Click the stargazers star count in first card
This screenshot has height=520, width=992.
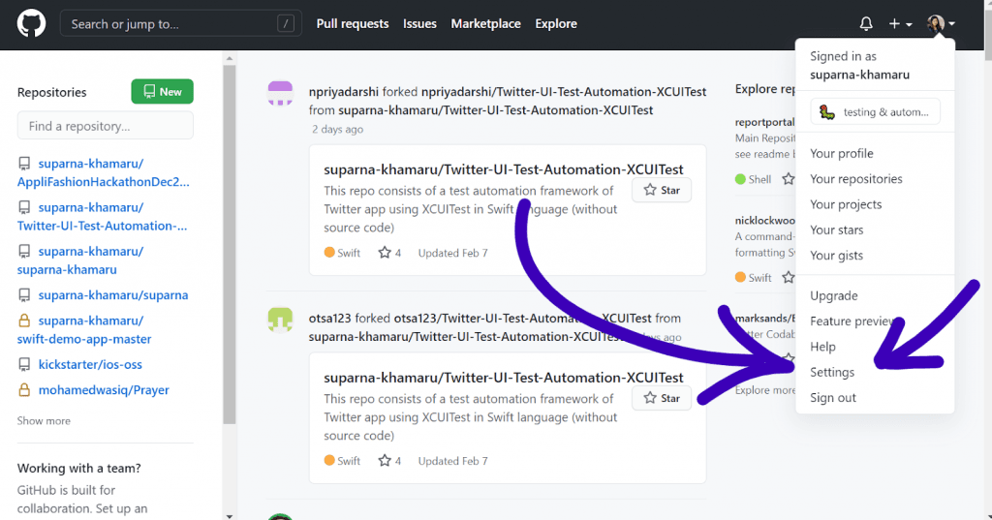point(389,253)
